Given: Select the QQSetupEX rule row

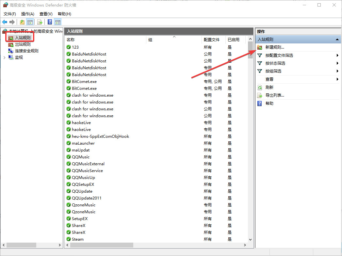Looking at the screenshot, I should pos(156,184).
